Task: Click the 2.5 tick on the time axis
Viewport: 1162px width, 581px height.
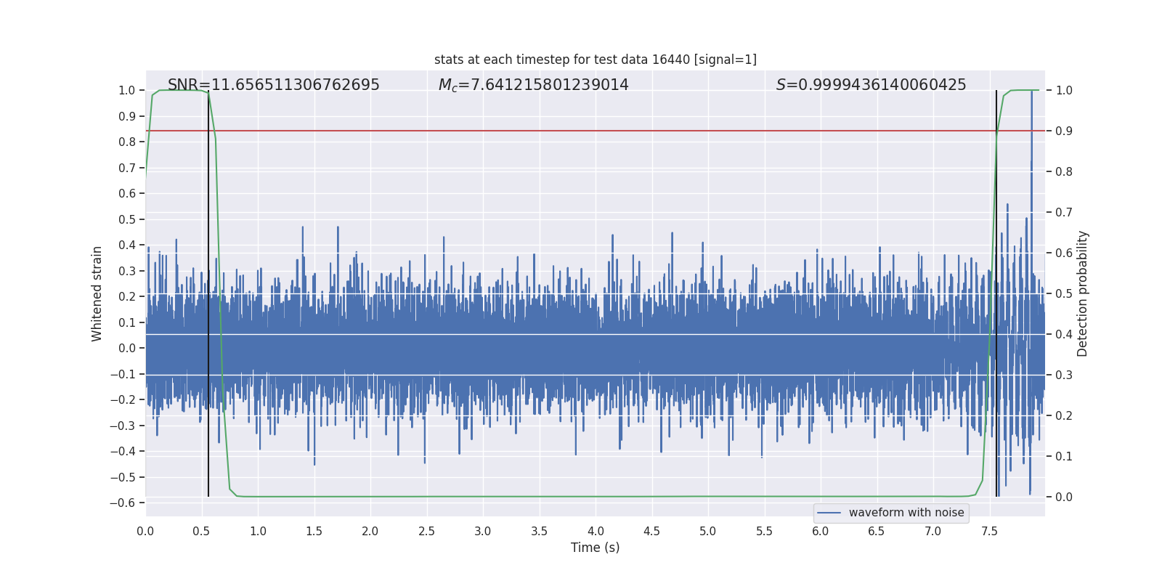Action: pyautogui.click(x=426, y=531)
